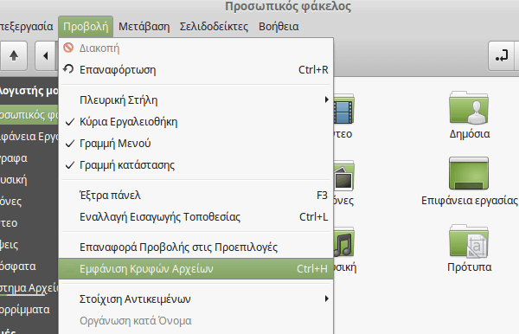Open the Δημόσια folder icon

[469, 108]
